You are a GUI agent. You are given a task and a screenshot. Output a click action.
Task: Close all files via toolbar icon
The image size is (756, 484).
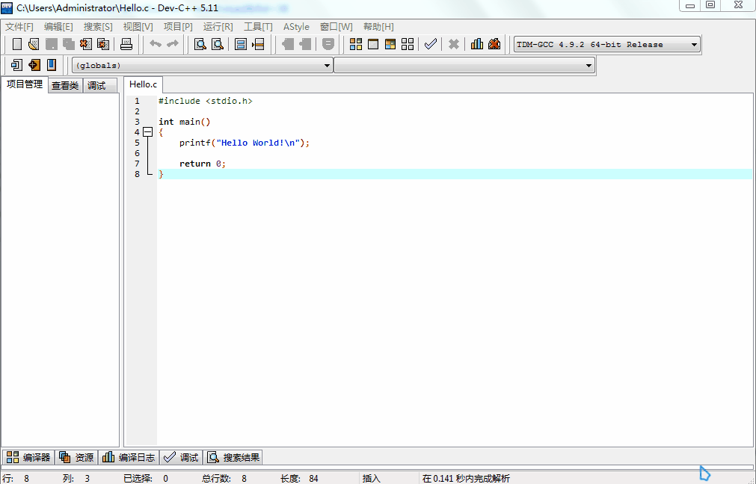pyautogui.click(x=103, y=44)
